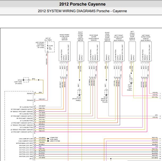
Task: Select the 'WITHDRAWAL LOCK EZS' pin label
Action: pyautogui.click(x=24, y=143)
